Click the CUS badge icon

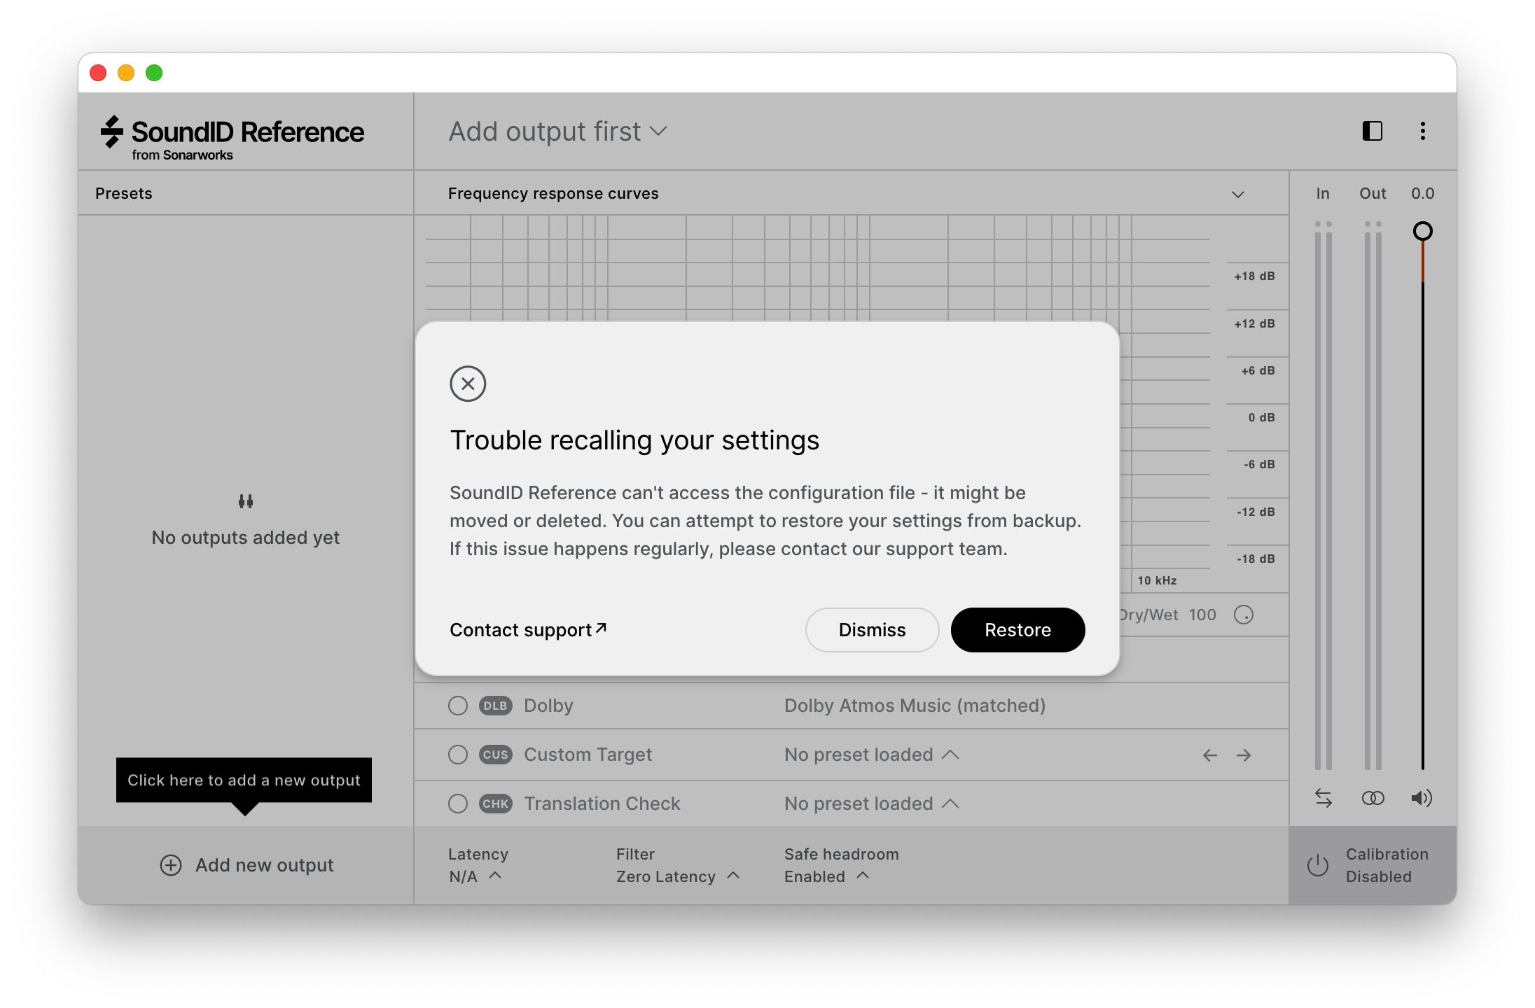[496, 755]
